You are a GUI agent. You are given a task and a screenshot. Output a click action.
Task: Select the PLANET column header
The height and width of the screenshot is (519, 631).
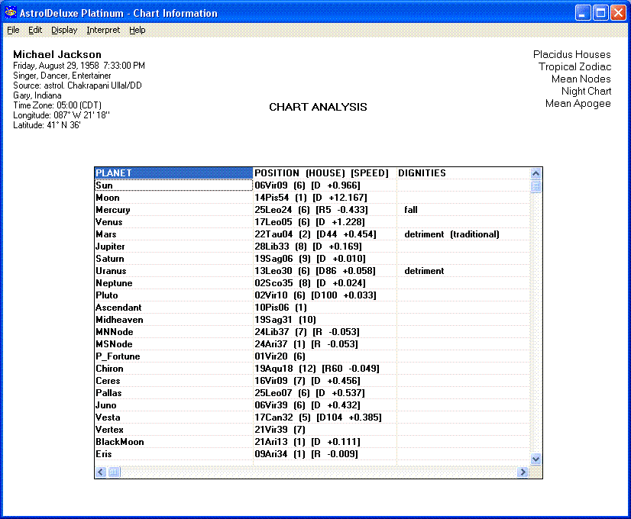point(173,173)
